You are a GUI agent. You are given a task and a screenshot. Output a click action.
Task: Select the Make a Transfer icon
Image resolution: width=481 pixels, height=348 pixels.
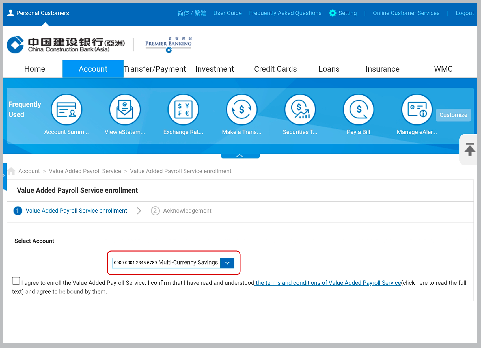coord(241,110)
